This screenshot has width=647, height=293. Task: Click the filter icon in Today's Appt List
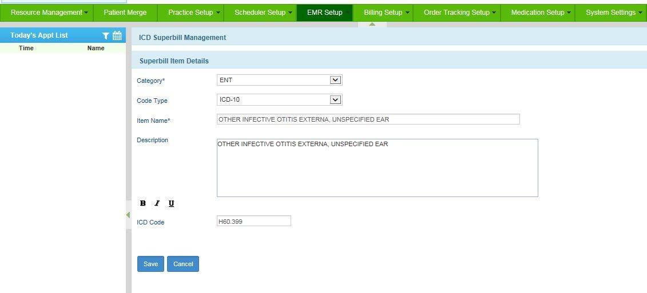pos(106,36)
